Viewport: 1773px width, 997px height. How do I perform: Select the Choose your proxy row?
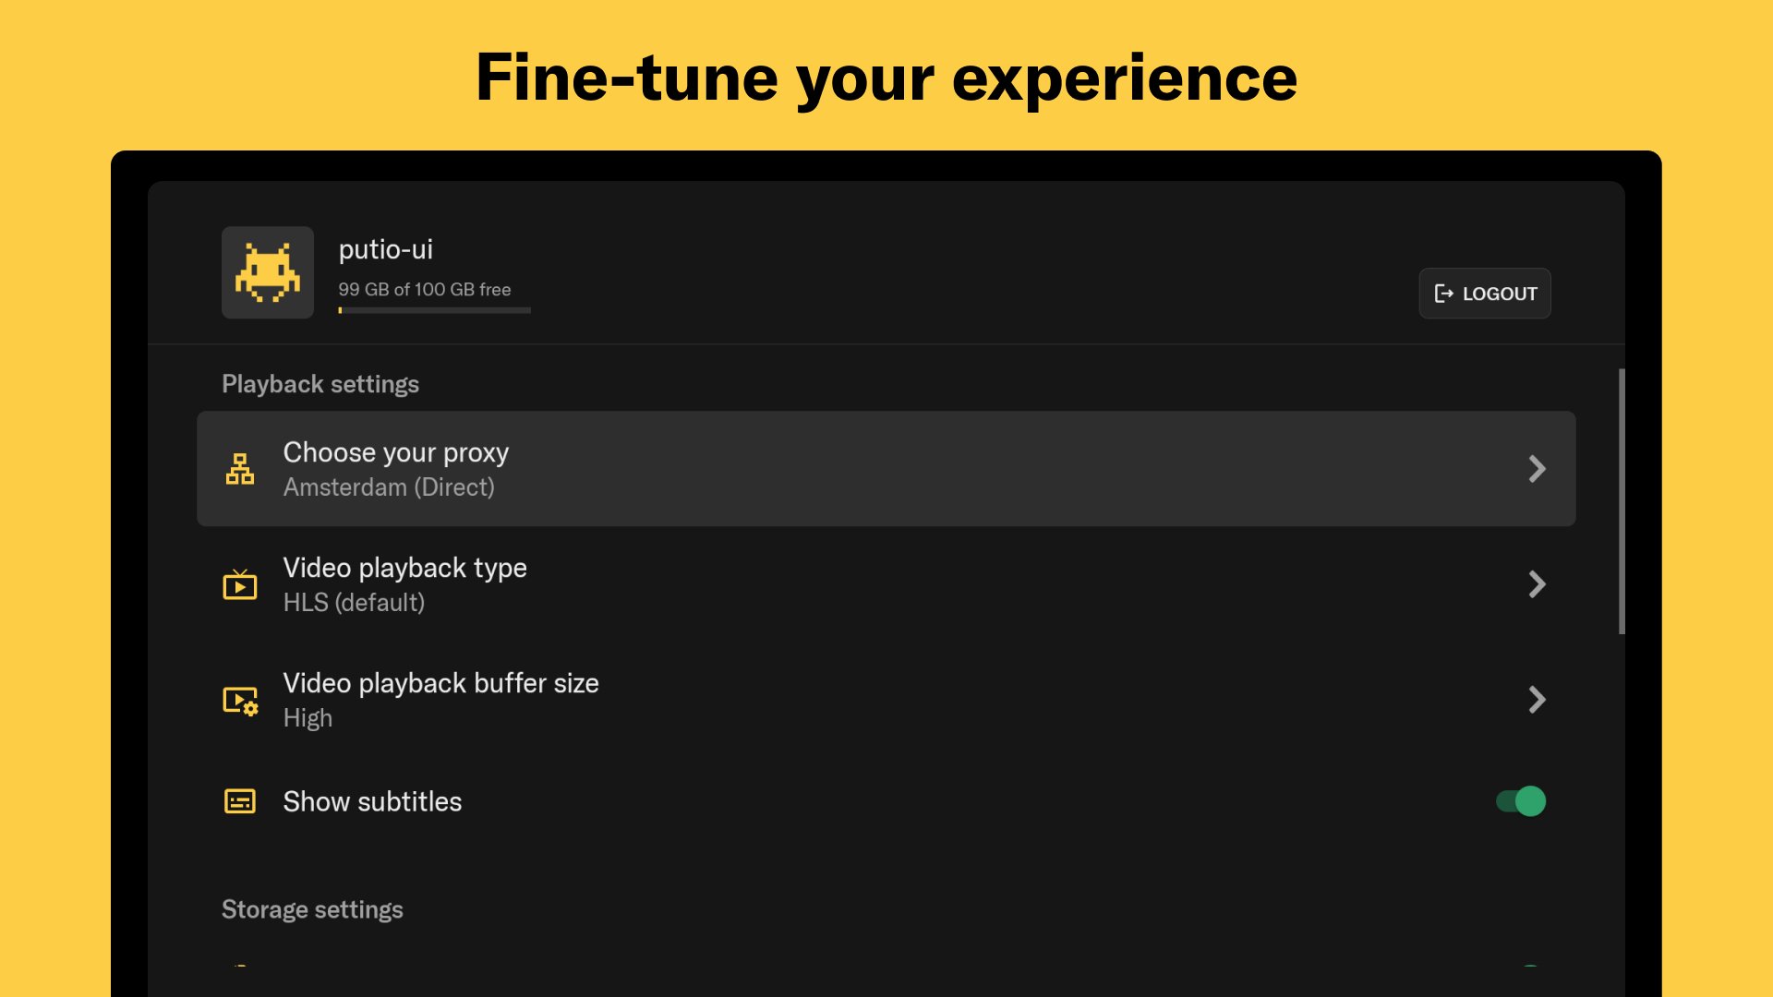point(886,469)
